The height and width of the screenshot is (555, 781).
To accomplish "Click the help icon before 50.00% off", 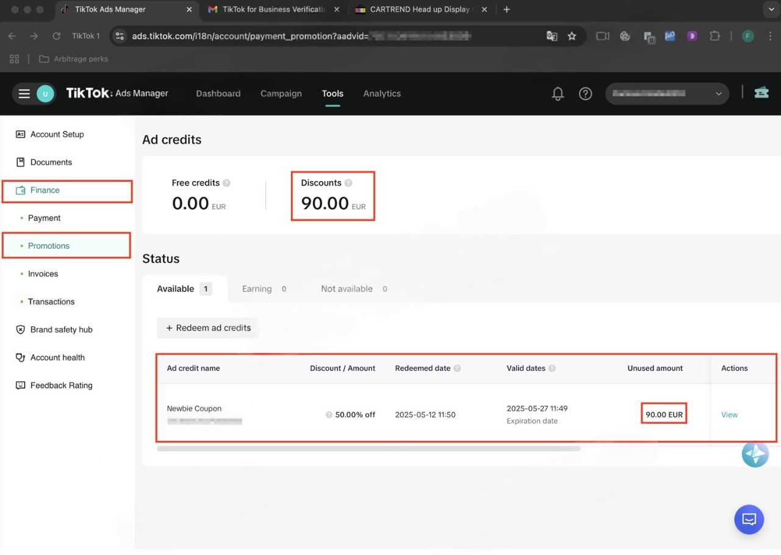I will click(x=329, y=415).
